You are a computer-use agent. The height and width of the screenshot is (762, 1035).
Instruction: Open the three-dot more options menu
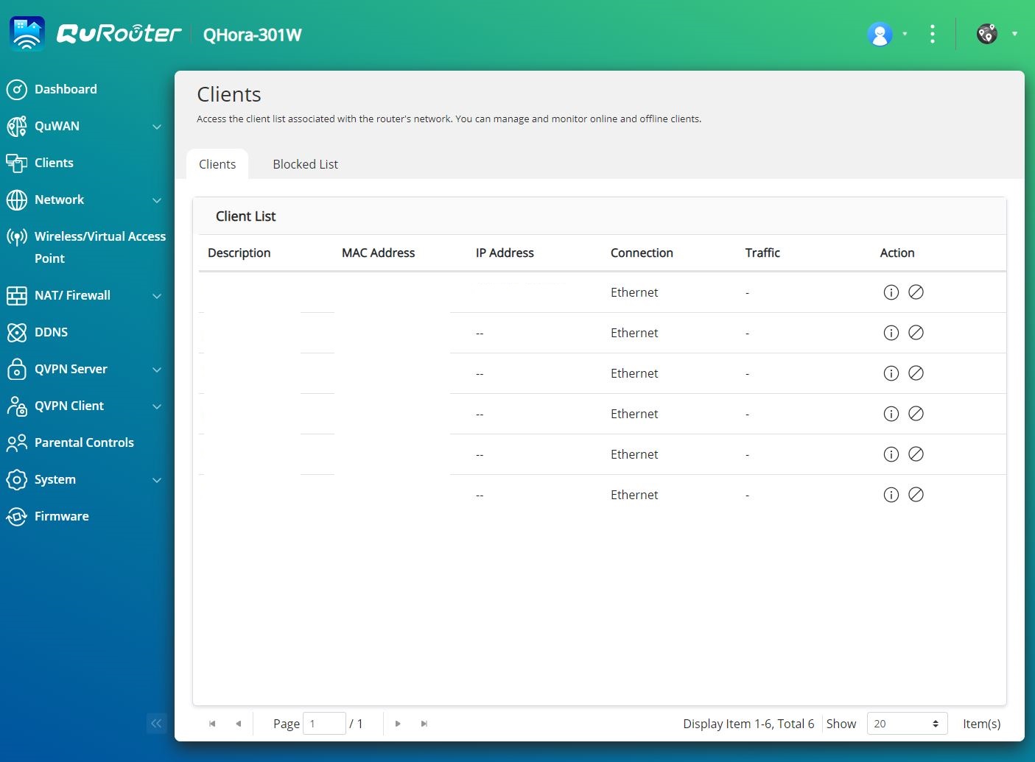(x=933, y=34)
